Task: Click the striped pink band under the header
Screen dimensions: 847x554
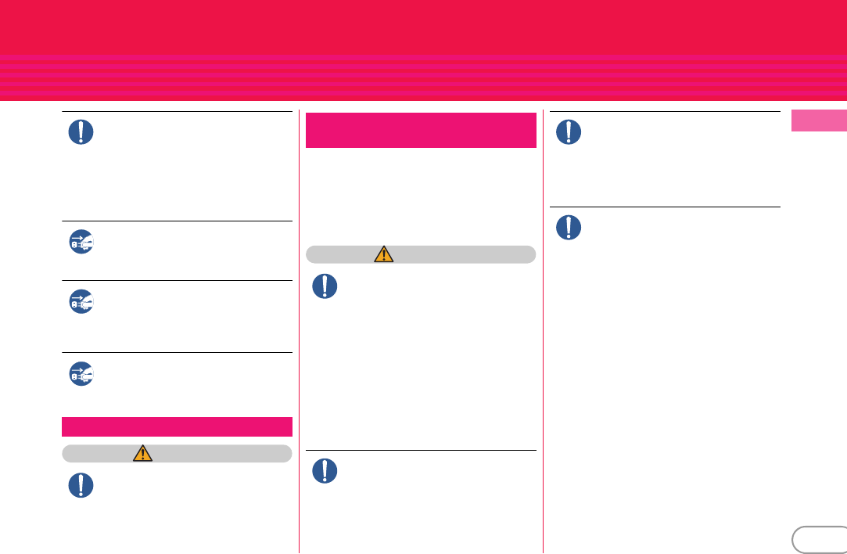Action: 424,77
